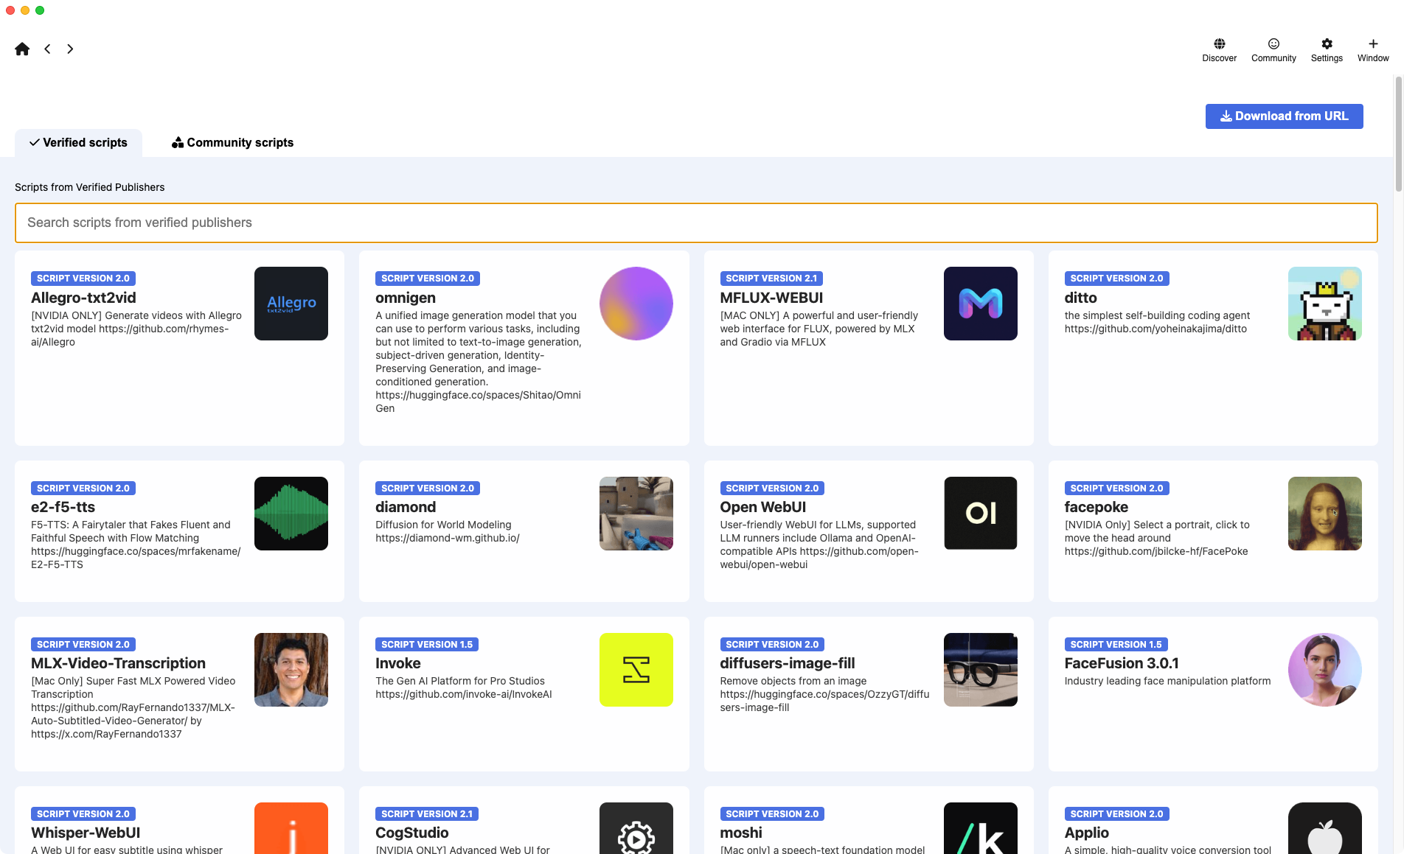
Task: Navigate forward with the right arrow
Action: [x=70, y=49]
